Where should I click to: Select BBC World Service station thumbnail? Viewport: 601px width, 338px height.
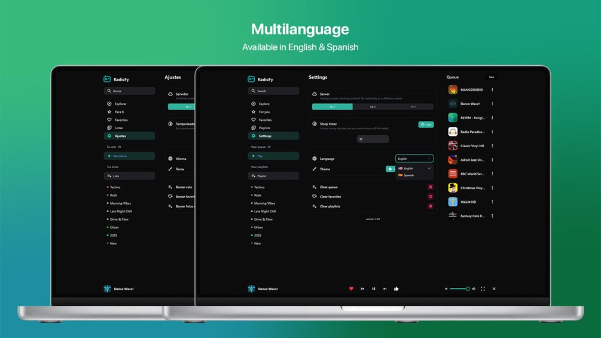click(x=453, y=174)
